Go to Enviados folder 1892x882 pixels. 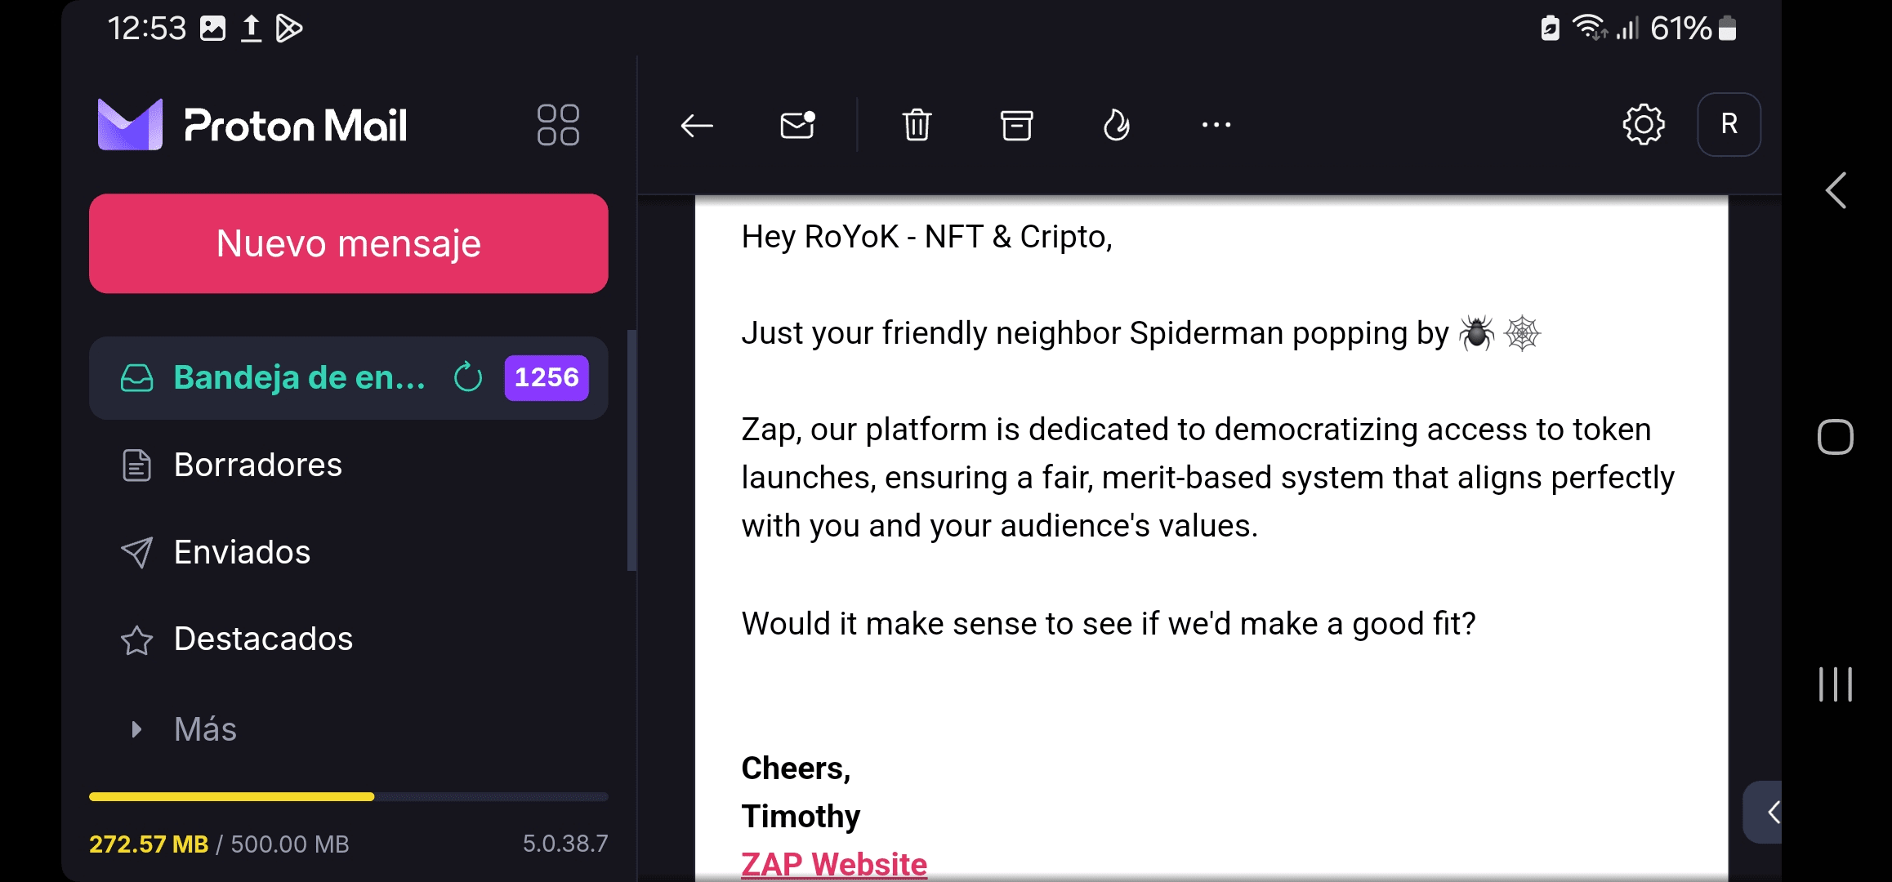[x=243, y=552]
